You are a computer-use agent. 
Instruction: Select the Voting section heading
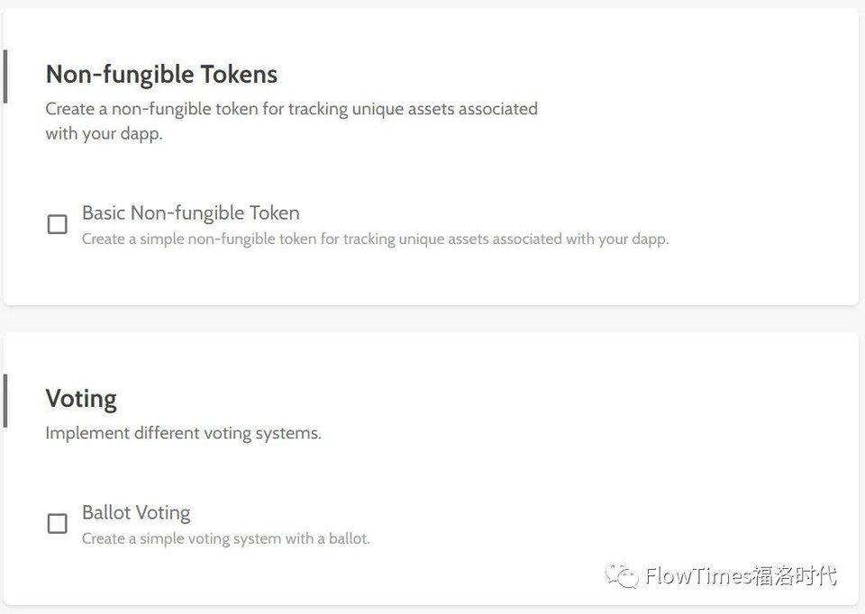[81, 398]
